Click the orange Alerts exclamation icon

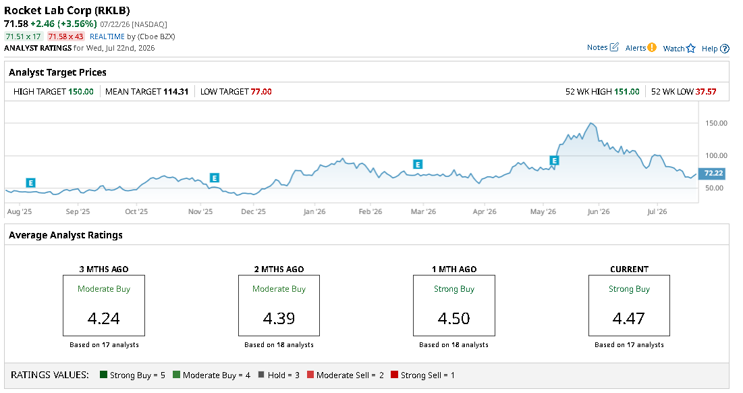tap(652, 47)
